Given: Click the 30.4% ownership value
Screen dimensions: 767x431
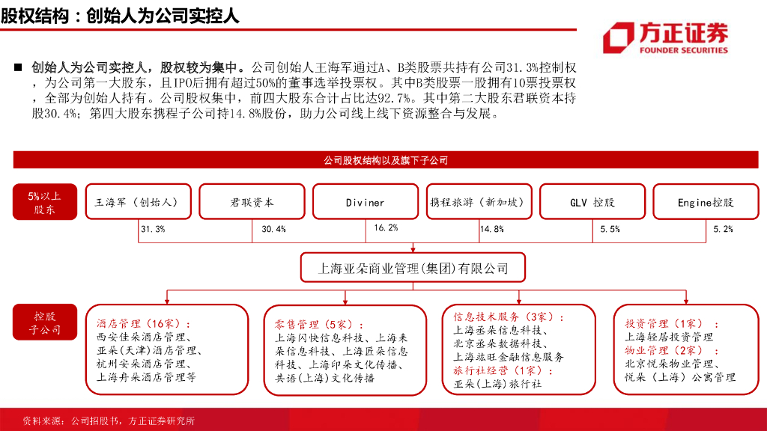Looking at the screenshot, I should [273, 229].
